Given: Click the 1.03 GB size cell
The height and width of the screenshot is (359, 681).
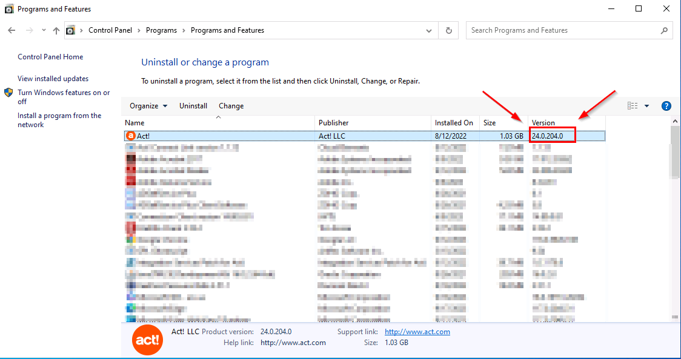Looking at the screenshot, I should tap(511, 136).
